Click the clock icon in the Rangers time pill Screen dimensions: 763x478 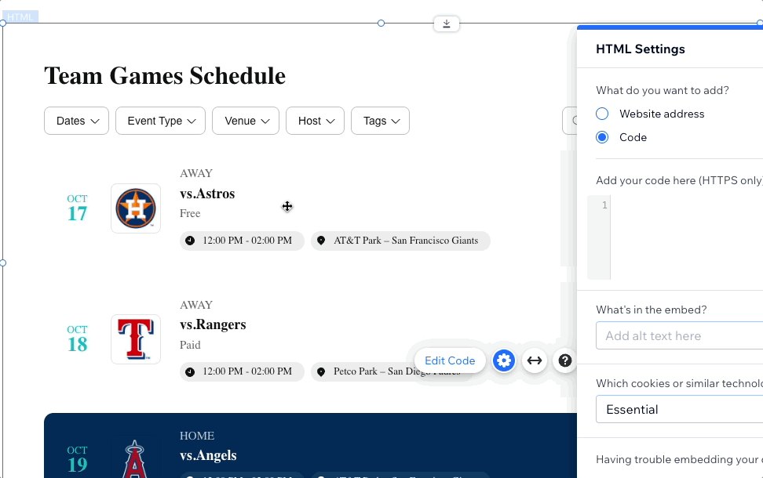[x=190, y=371]
